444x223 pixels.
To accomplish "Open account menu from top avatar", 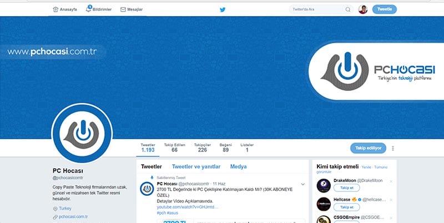I will (x=363, y=9).
